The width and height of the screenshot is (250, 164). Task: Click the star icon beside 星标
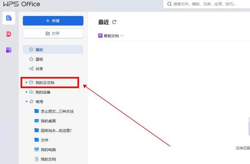(x=31, y=59)
